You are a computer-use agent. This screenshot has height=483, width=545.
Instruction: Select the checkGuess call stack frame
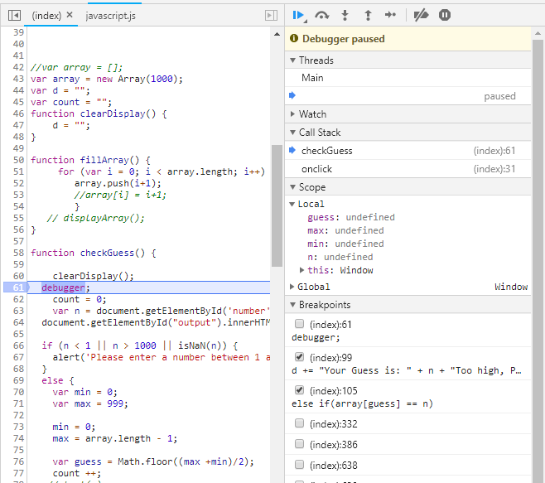(x=408, y=151)
